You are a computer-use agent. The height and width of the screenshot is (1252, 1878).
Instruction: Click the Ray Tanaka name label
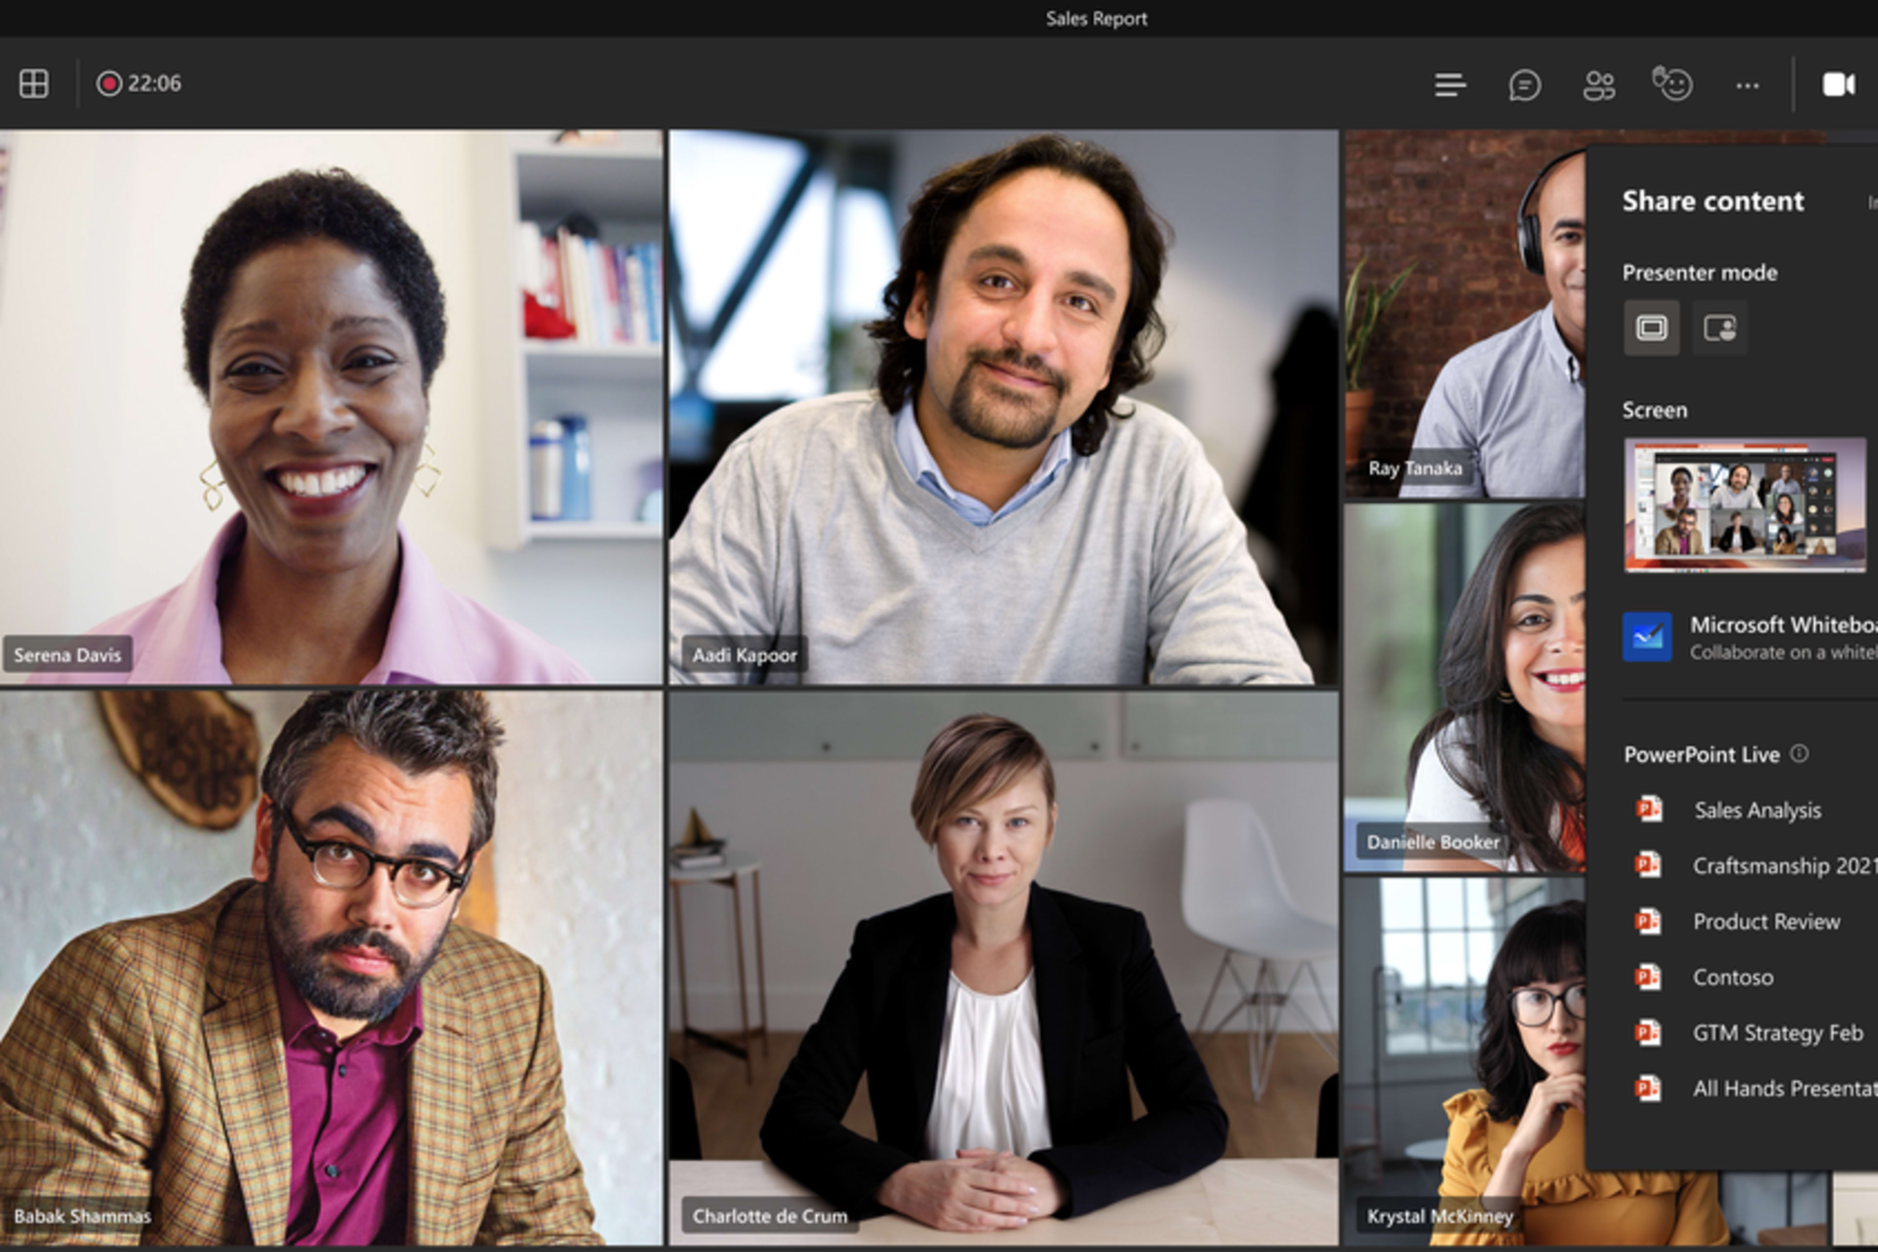click(x=1415, y=468)
